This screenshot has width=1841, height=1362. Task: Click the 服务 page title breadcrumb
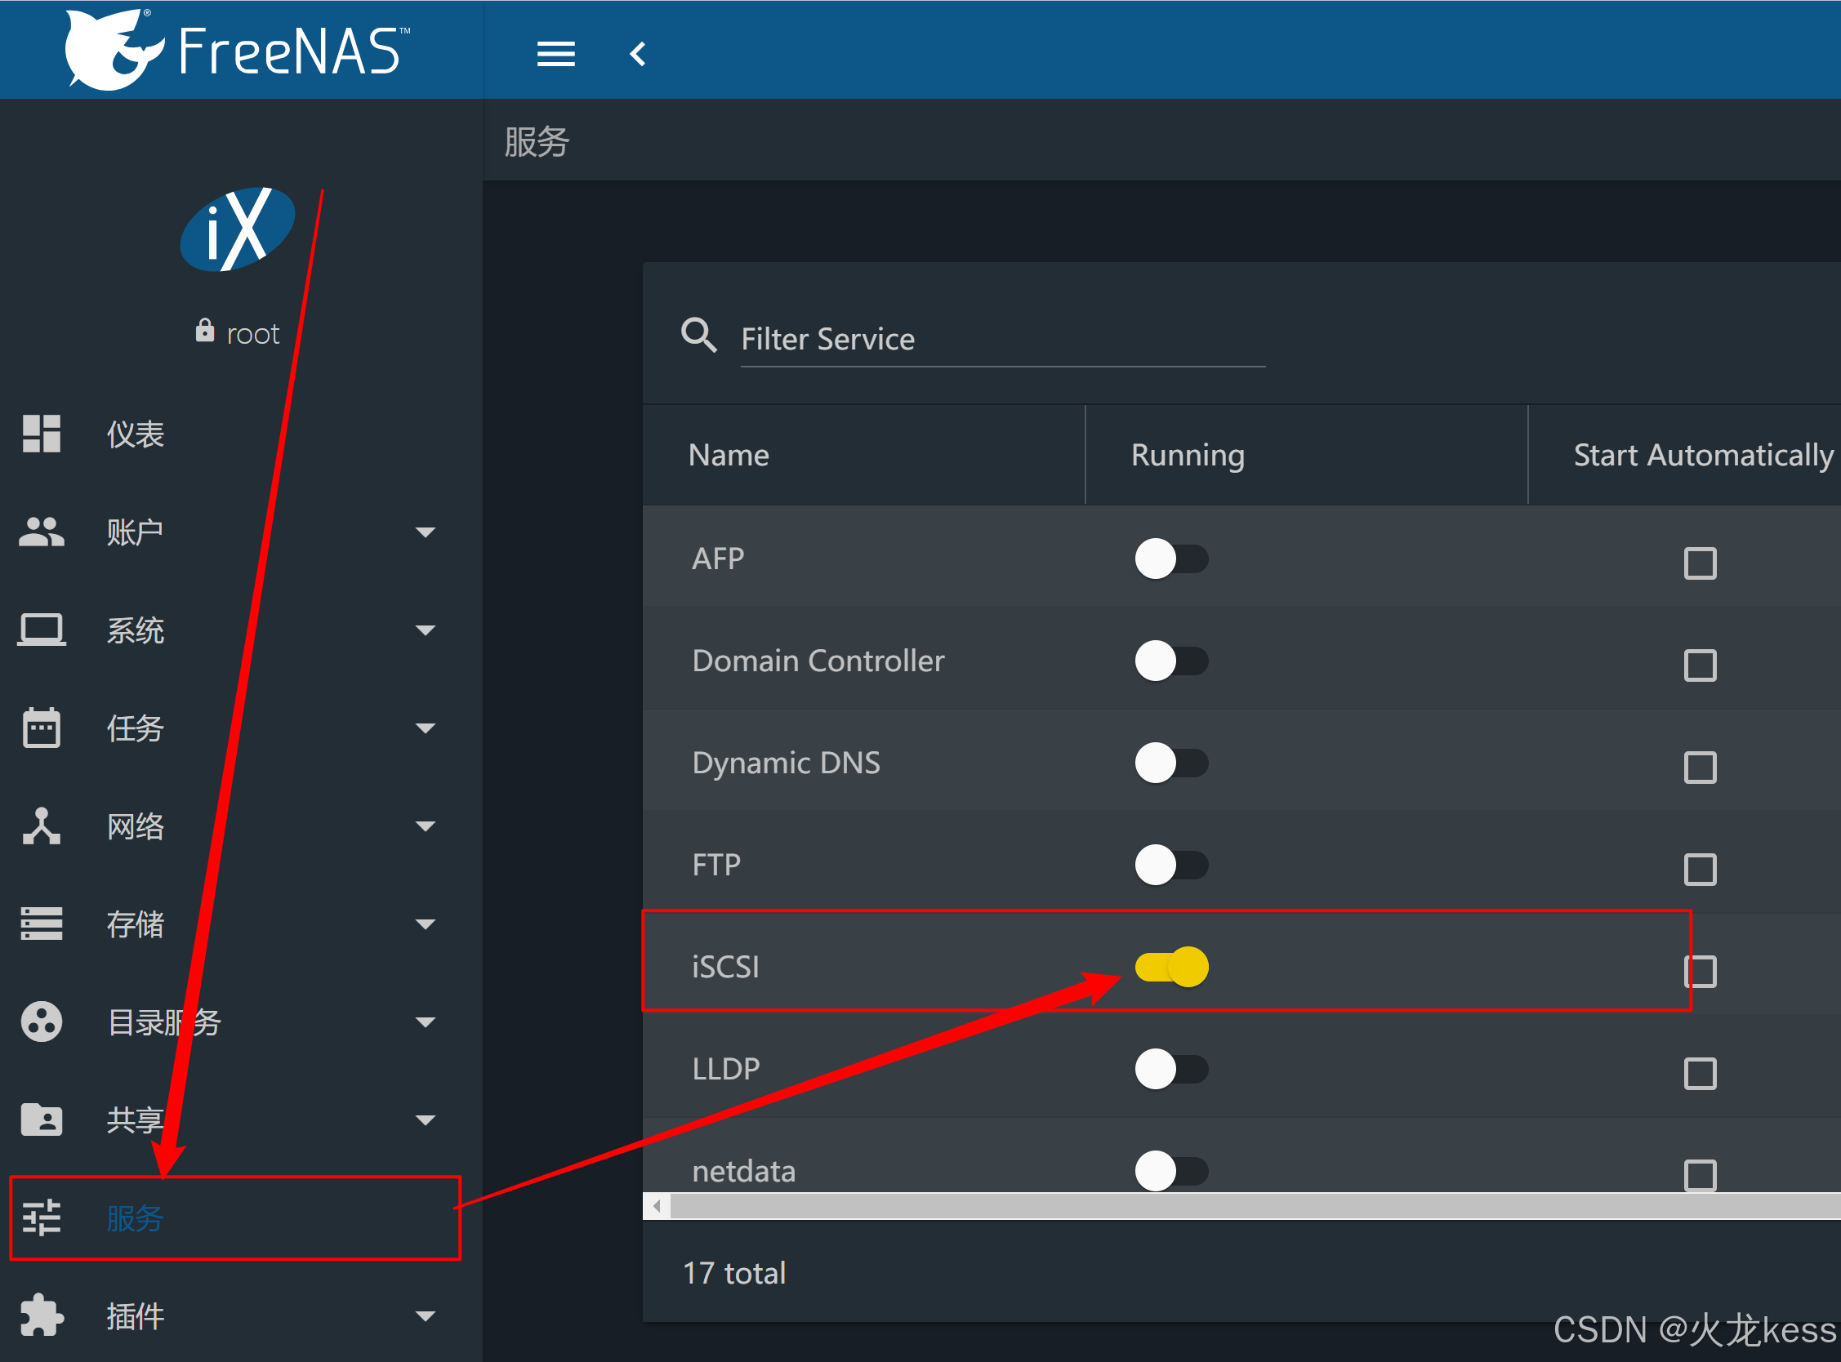[x=537, y=142]
